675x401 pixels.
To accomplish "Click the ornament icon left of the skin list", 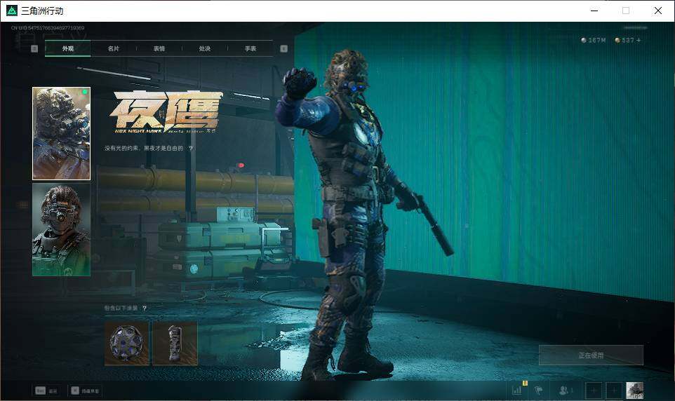I will (x=23, y=205).
